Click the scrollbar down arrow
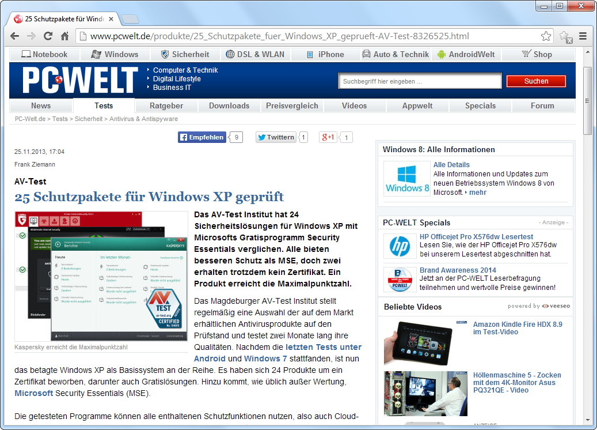This screenshot has width=597, height=430. pyautogui.click(x=587, y=420)
